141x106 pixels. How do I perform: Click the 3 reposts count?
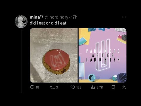coord(57,87)
